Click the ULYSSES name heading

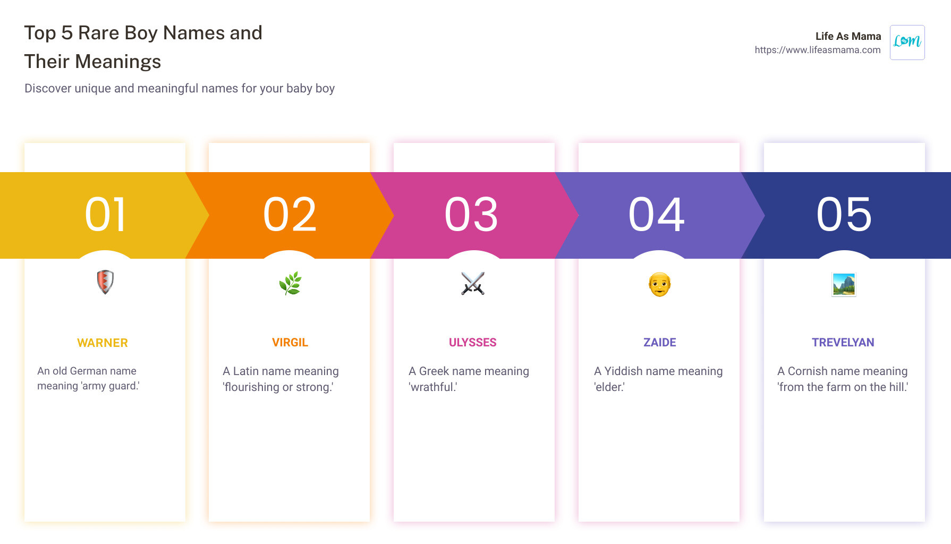point(473,343)
